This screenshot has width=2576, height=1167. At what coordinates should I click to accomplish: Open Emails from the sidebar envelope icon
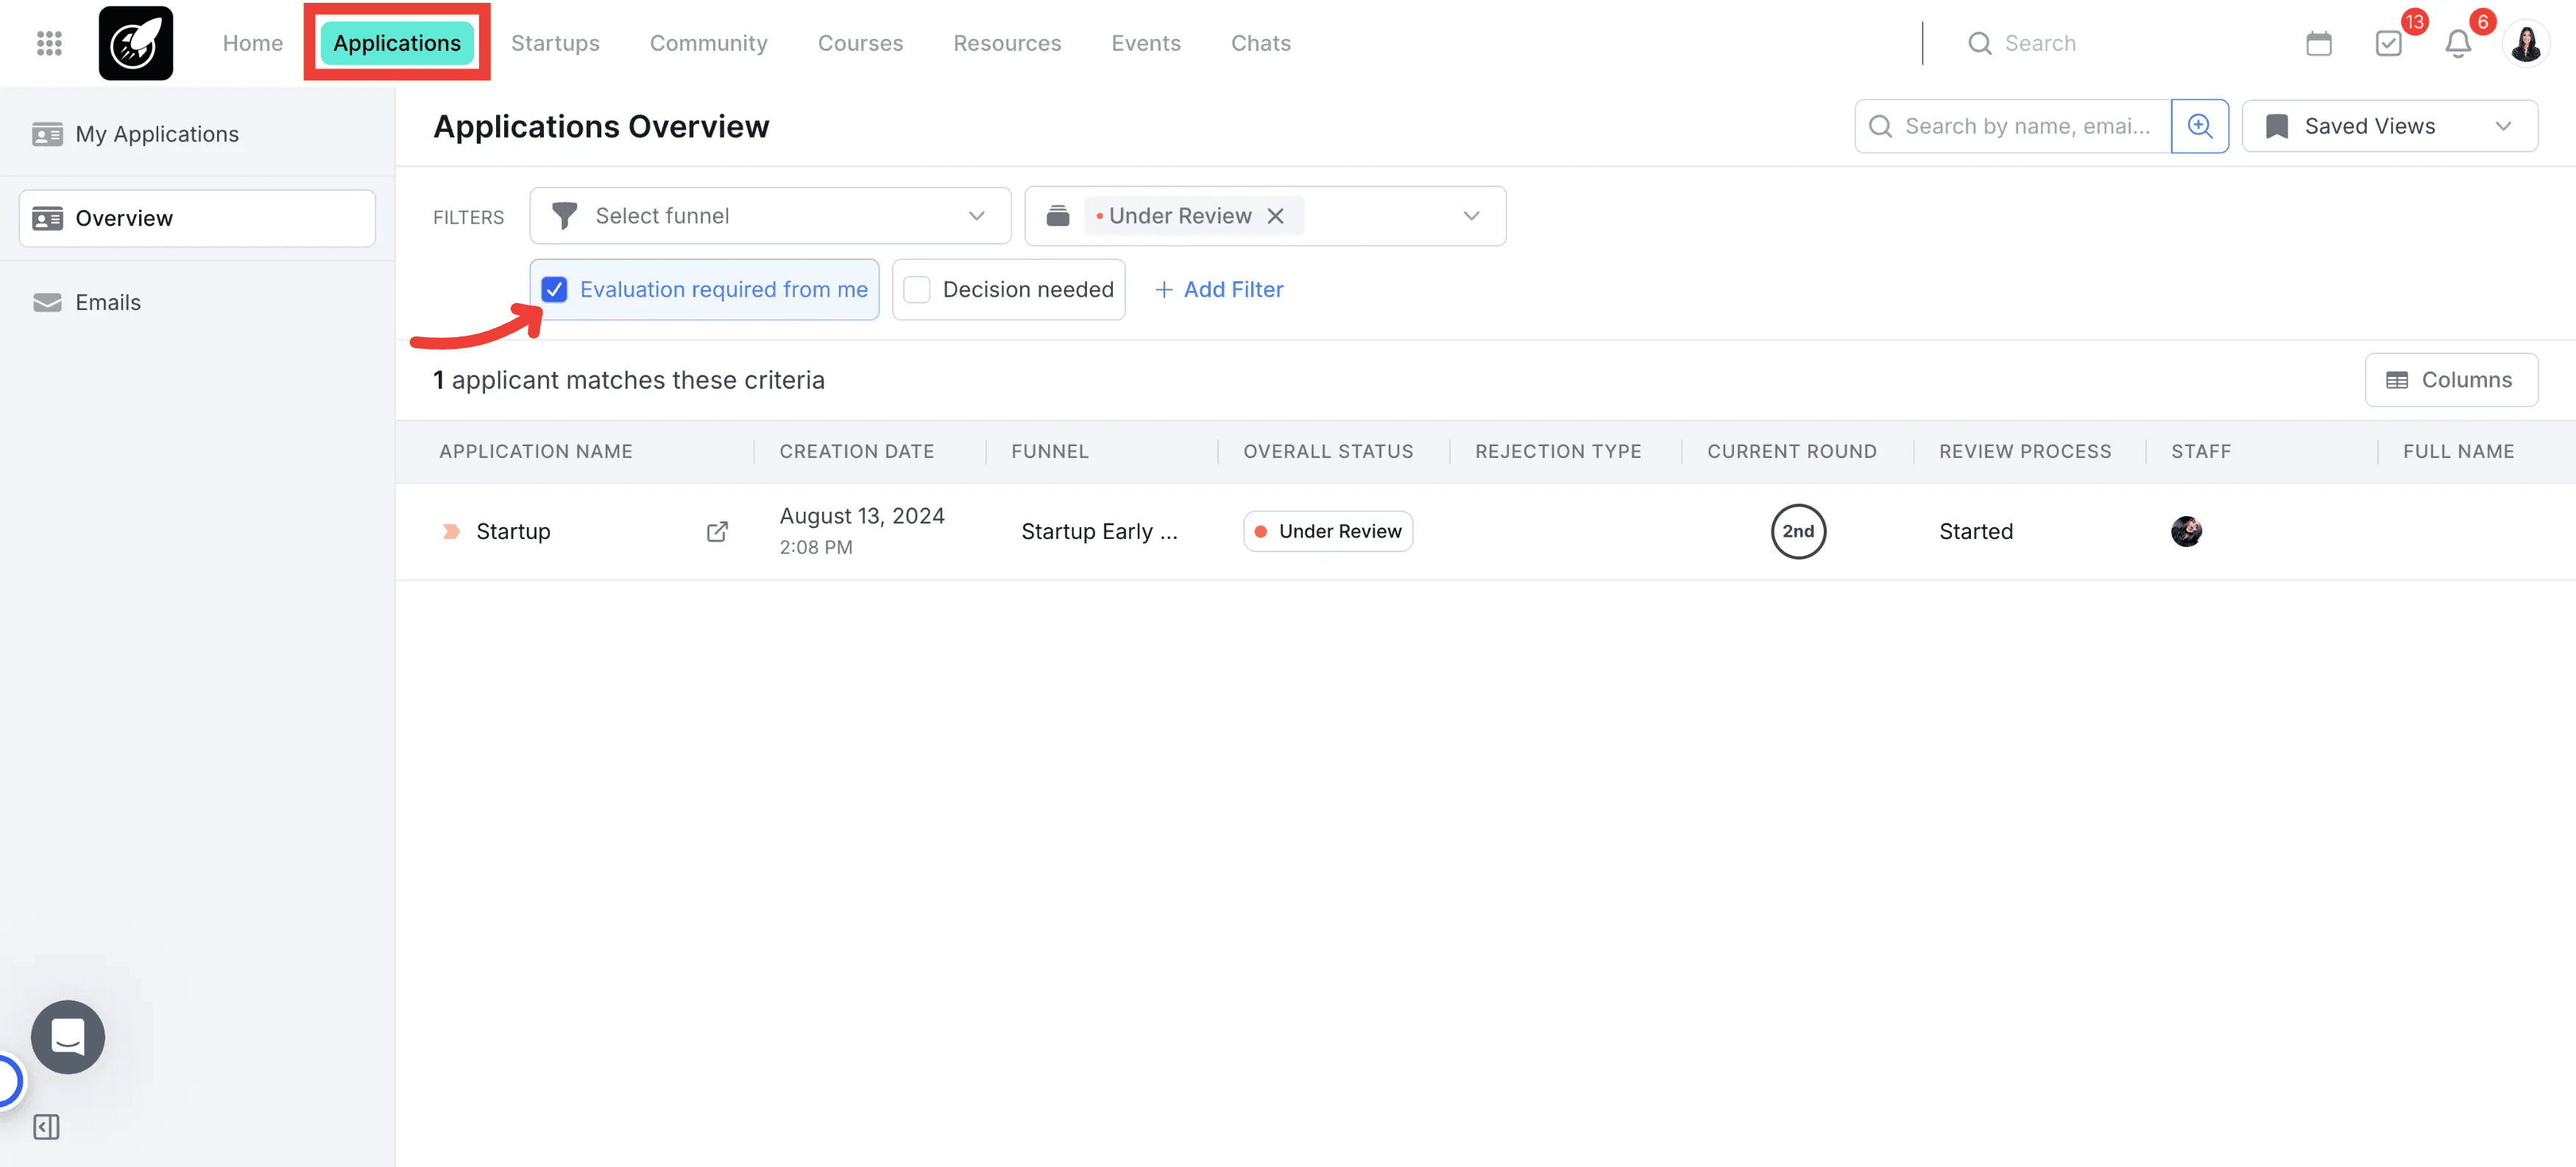pos(47,302)
